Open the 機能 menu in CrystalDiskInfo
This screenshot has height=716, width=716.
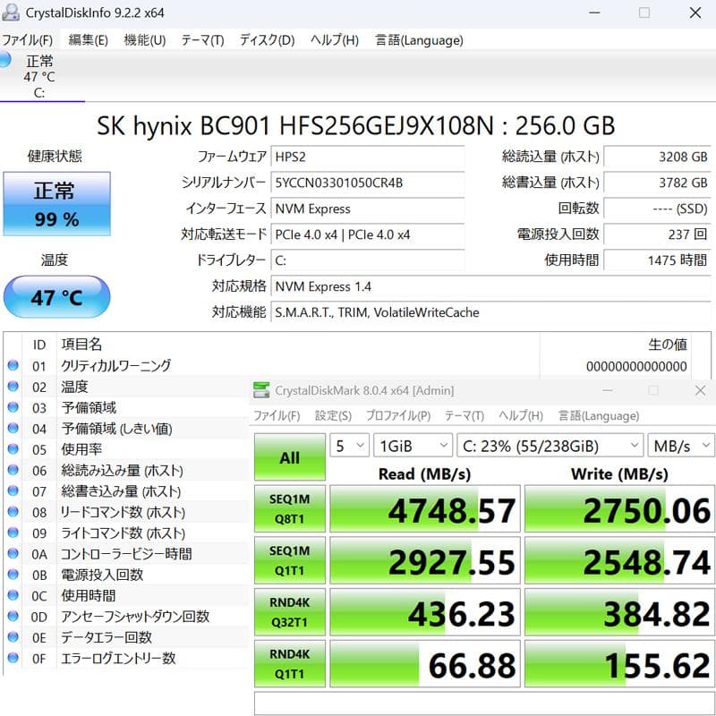coord(143,40)
